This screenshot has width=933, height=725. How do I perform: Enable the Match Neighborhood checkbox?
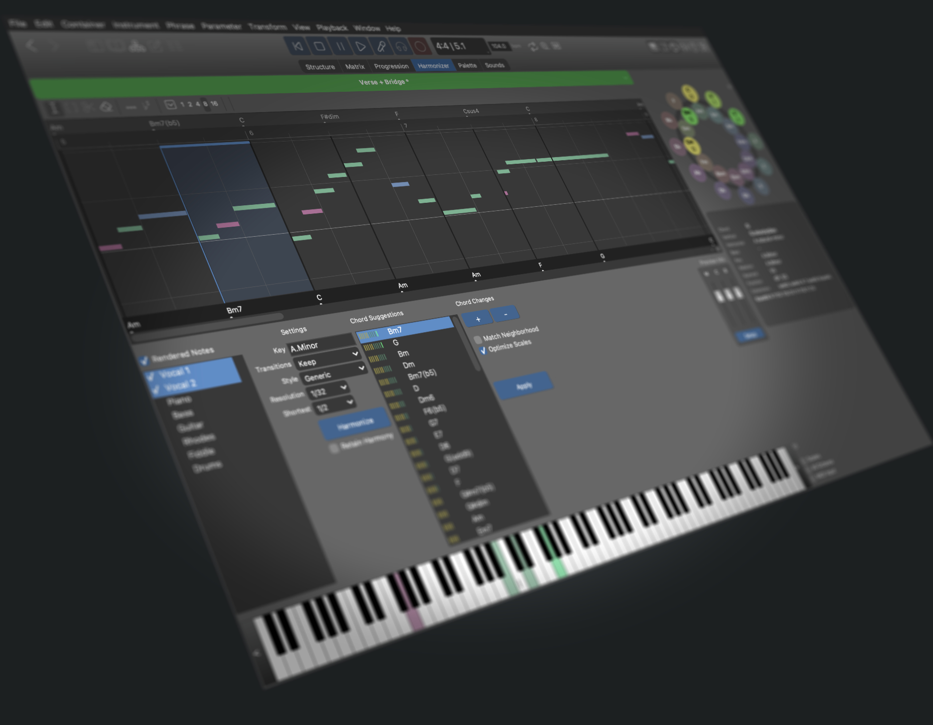point(477,339)
